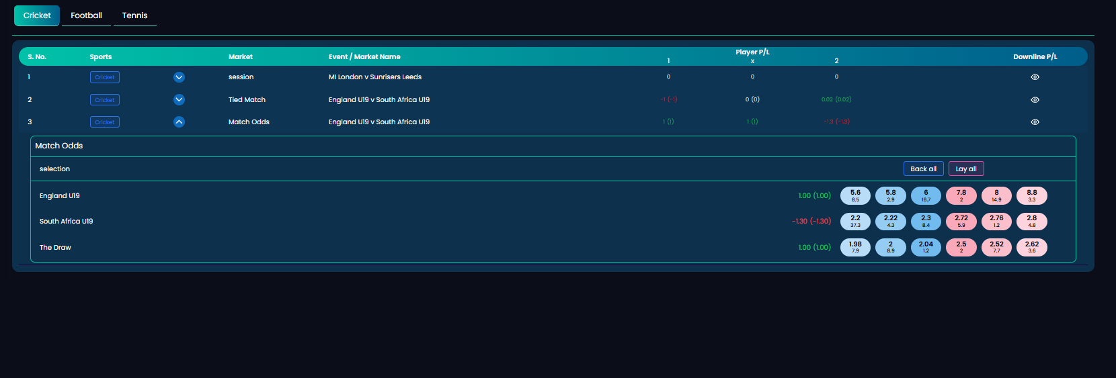This screenshot has width=1116, height=378.
Task: Expand the session market row chevron
Action: [179, 77]
